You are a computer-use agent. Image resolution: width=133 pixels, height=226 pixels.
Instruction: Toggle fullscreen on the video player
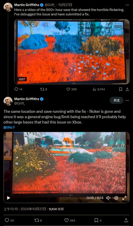[x=124, y=198]
